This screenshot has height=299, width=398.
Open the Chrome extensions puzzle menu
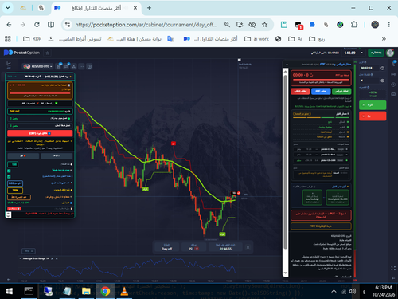[x=354, y=25]
